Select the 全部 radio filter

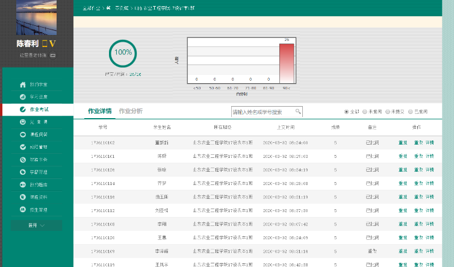[x=347, y=112]
